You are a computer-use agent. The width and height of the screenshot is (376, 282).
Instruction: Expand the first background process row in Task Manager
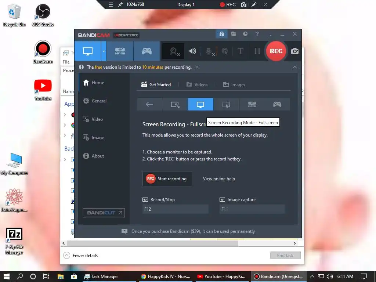65,159
